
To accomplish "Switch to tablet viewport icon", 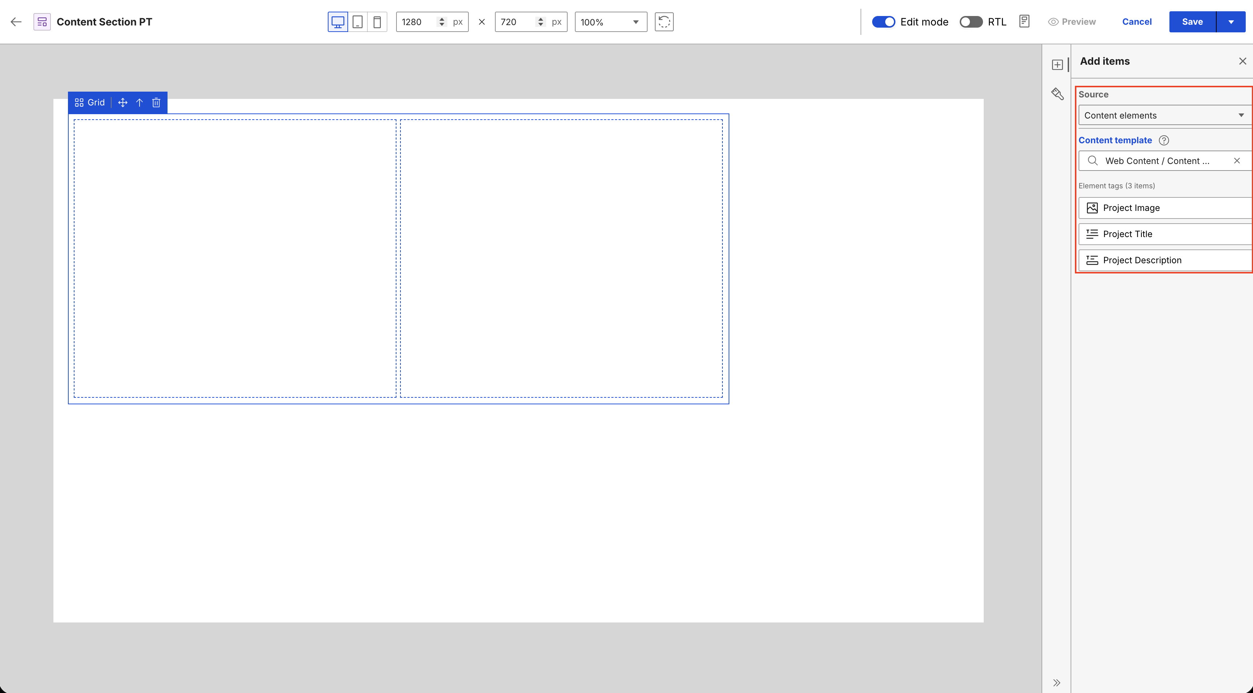I will coord(358,22).
